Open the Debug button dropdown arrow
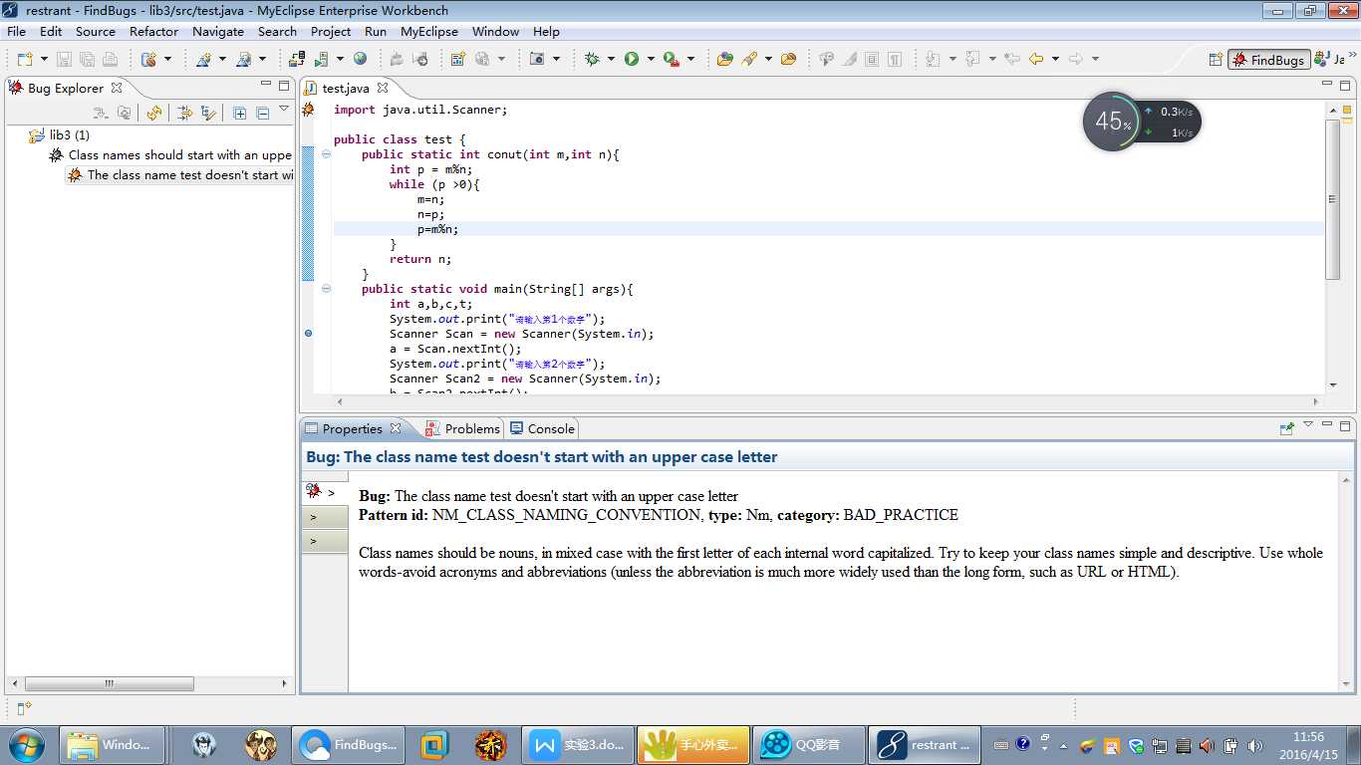 pyautogui.click(x=611, y=60)
